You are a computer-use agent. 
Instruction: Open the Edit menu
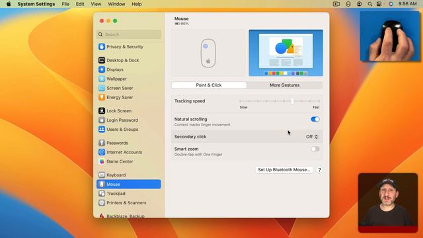click(x=80, y=4)
